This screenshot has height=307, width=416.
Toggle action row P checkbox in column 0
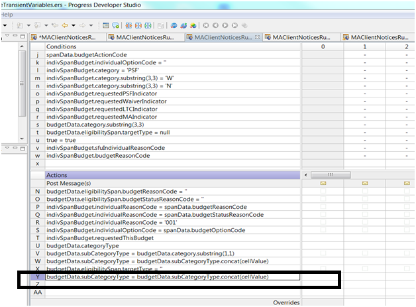323,207
